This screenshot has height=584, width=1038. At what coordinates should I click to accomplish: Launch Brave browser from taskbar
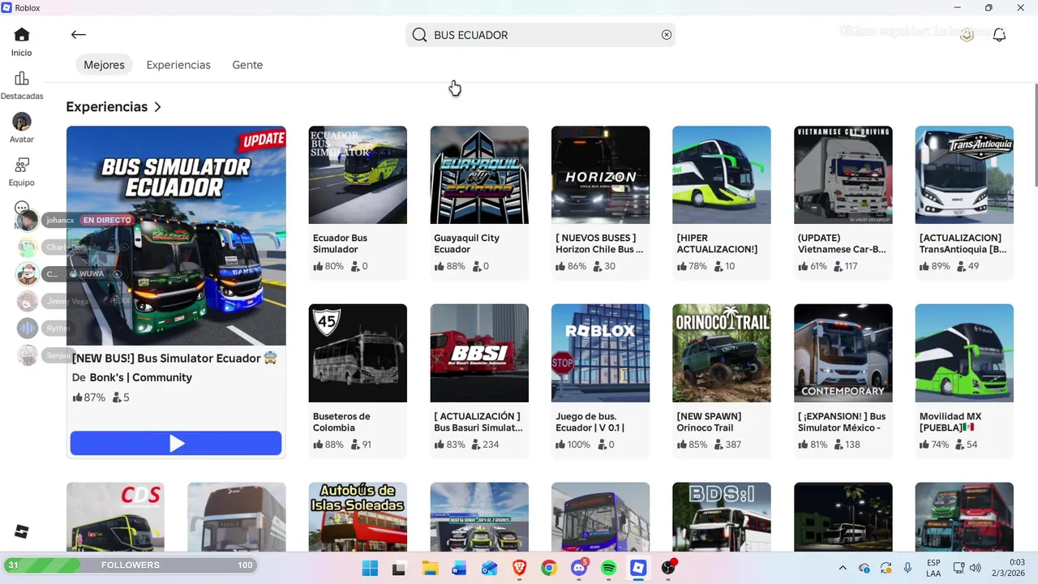pyautogui.click(x=519, y=568)
